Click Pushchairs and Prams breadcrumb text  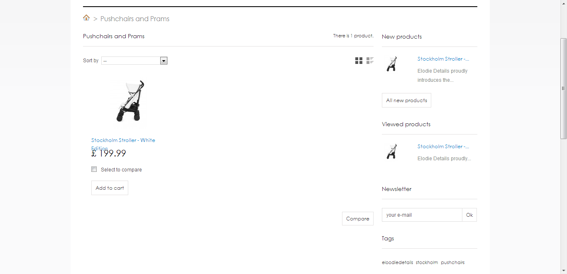click(135, 19)
